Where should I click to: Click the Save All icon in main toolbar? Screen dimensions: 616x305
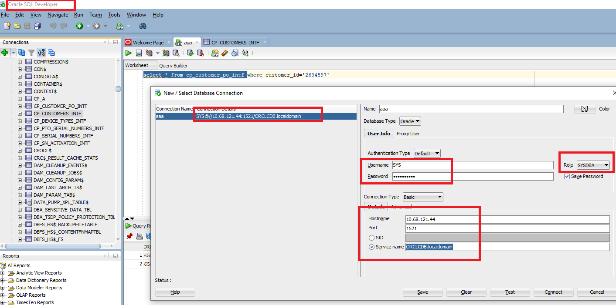click(37, 26)
